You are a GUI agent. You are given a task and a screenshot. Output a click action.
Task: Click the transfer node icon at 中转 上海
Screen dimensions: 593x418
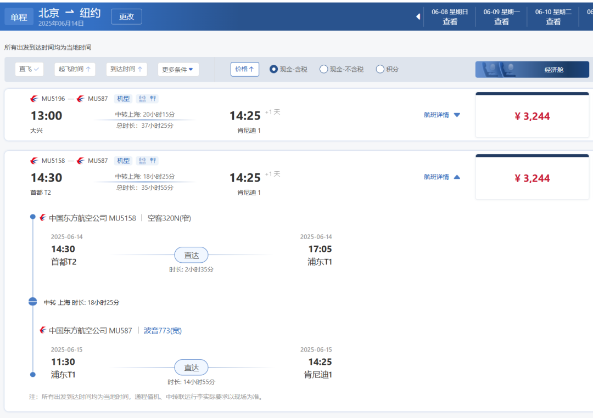33,302
